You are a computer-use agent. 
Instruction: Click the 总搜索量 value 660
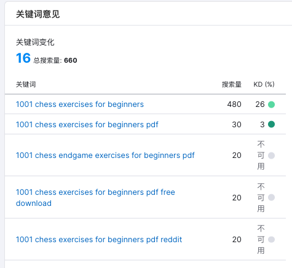point(71,60)
